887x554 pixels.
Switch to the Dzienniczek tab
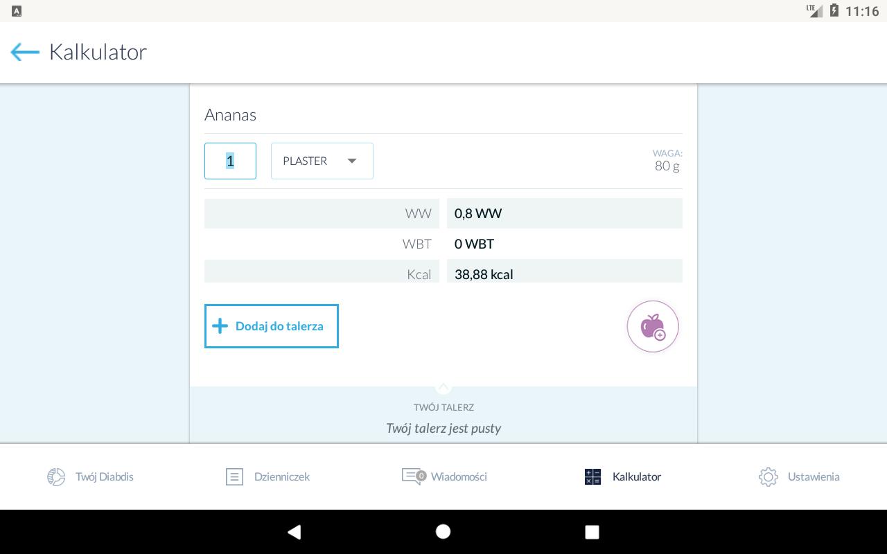pyautogui.click(x=268, y=476)
